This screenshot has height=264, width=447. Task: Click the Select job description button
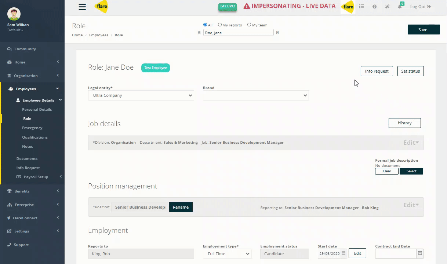click(x=411, y=171)
